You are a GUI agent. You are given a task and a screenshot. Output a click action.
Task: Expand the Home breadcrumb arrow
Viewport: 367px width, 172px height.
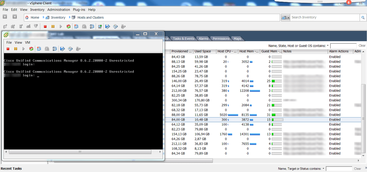[43, 17]
